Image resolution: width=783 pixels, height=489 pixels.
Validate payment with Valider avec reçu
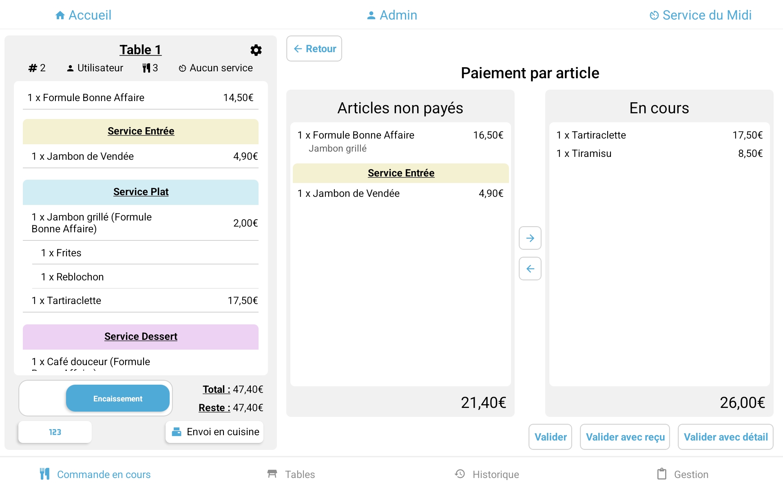(625, 436)
